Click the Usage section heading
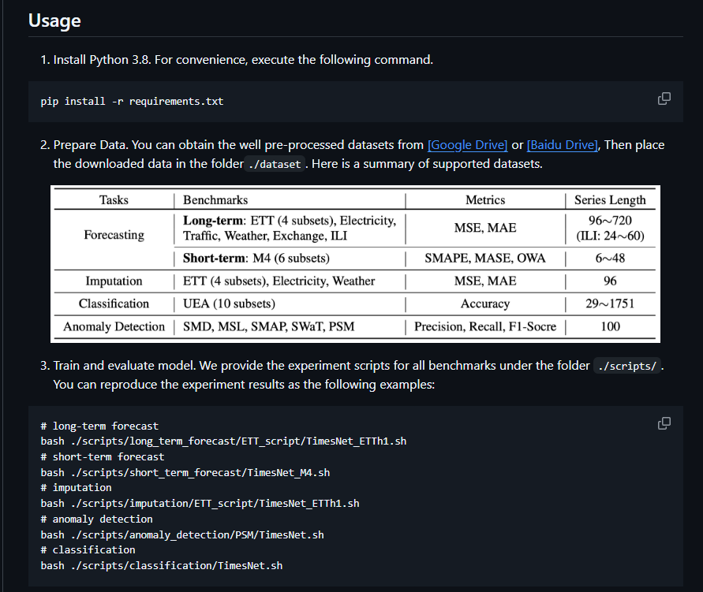The height and width of the screenshot is (592, 703). click(x=54, y=20)
